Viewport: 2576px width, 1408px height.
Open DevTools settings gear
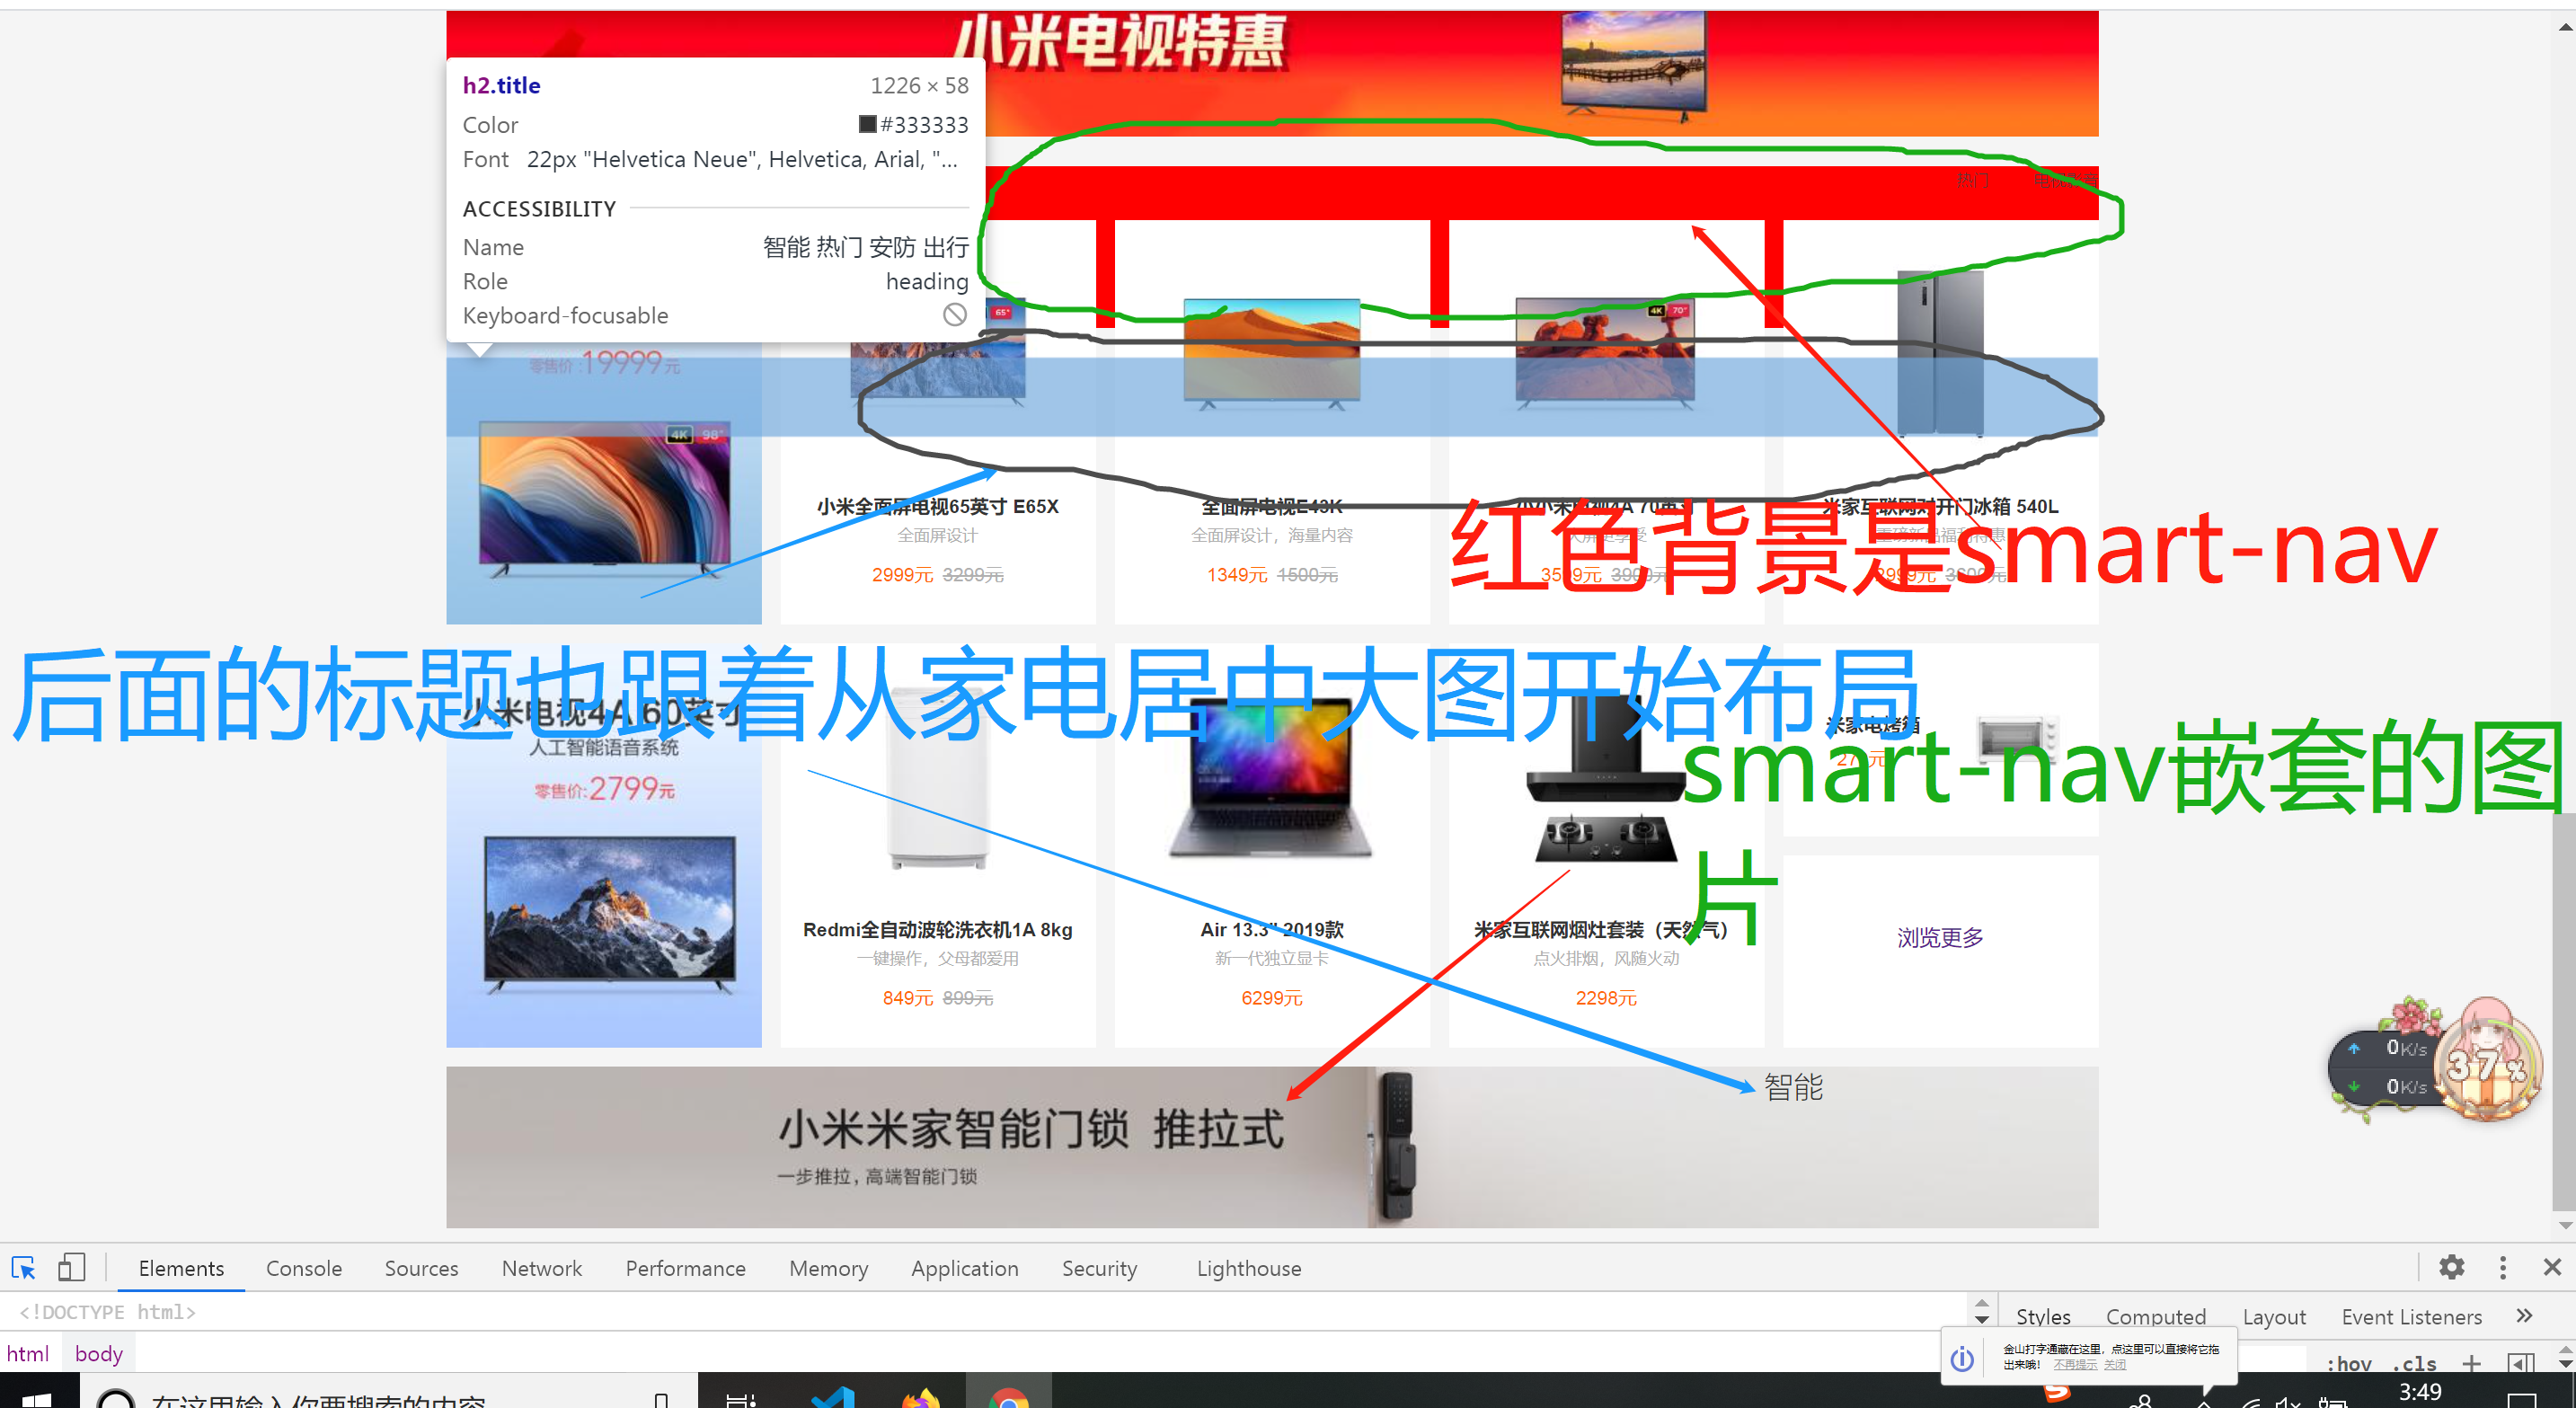pyautogui.click(x=2451, y=1267)
